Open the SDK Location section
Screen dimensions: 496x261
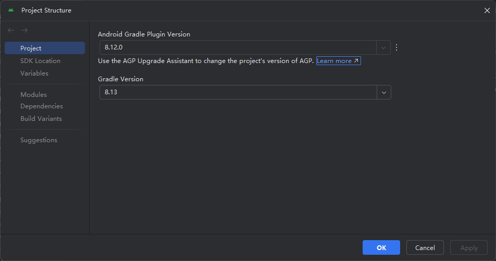40,61
